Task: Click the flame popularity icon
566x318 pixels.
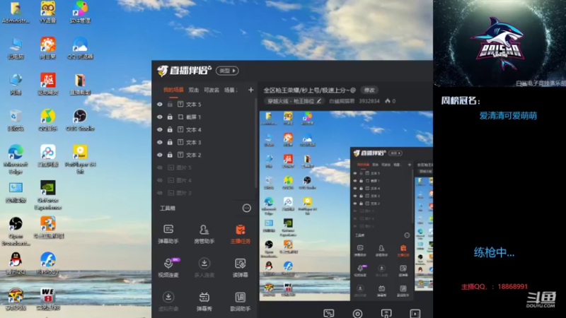Action: [x=388, y=101]
